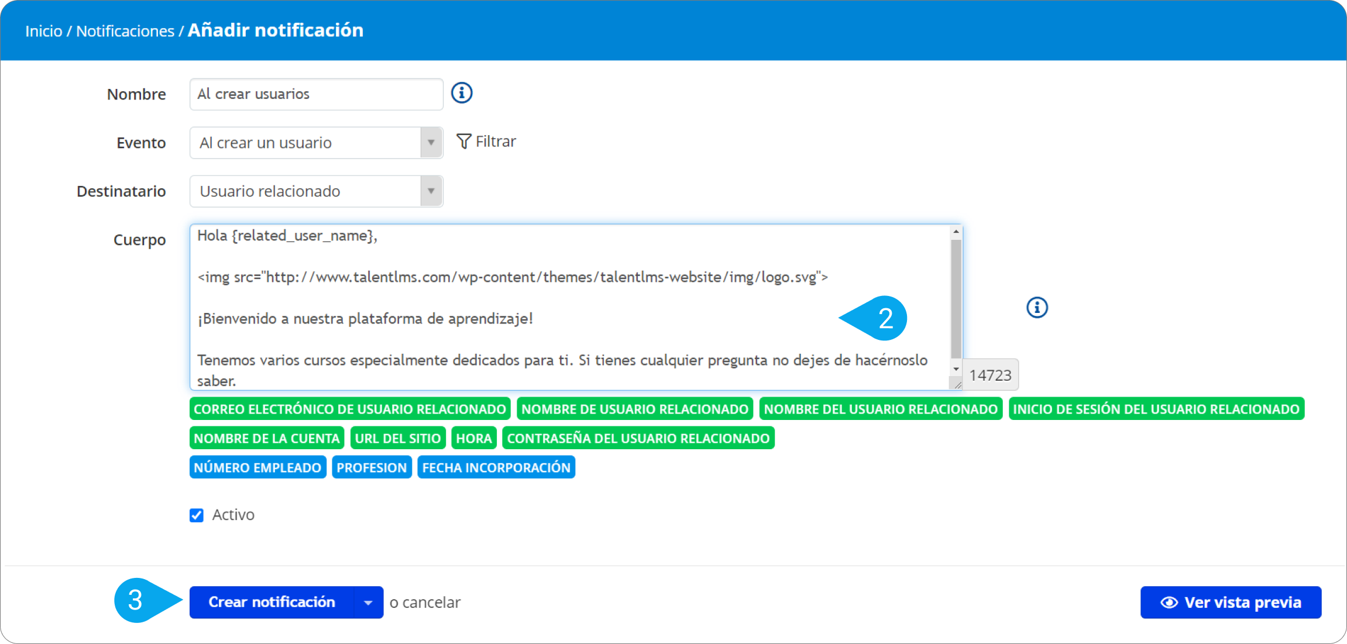Insert Contraseña del usuario relacionado tag

(638, 438)
